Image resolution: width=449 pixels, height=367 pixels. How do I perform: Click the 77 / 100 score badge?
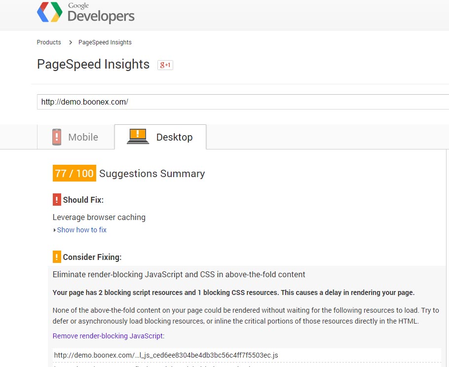(x=74, y=174)
